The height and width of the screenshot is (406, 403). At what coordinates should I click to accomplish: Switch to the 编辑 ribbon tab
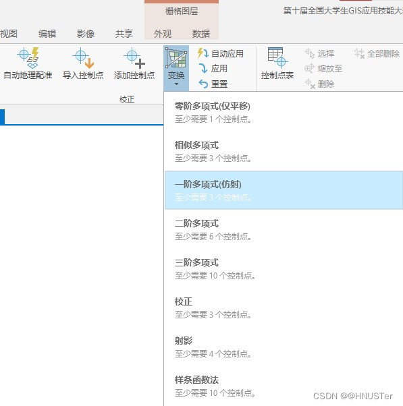(47, 34)
